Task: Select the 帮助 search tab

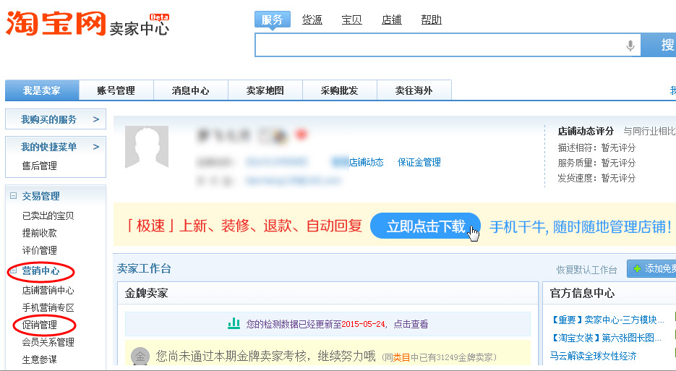Action: (x=431, y=20)
